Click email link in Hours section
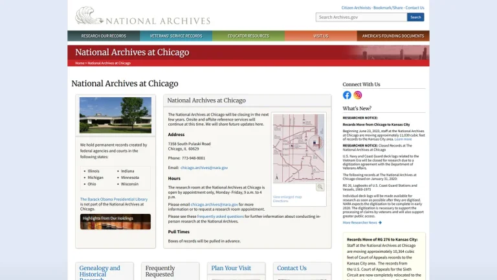 tap(214, 204)
